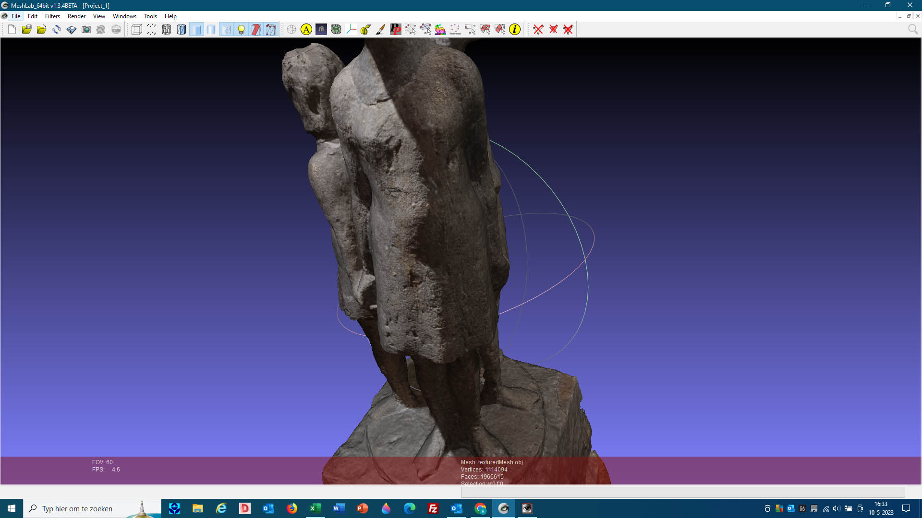The width and height of the screenshot is (922, 518).
Task: Click the red PP pick points icon
Action: pos(396,30)
